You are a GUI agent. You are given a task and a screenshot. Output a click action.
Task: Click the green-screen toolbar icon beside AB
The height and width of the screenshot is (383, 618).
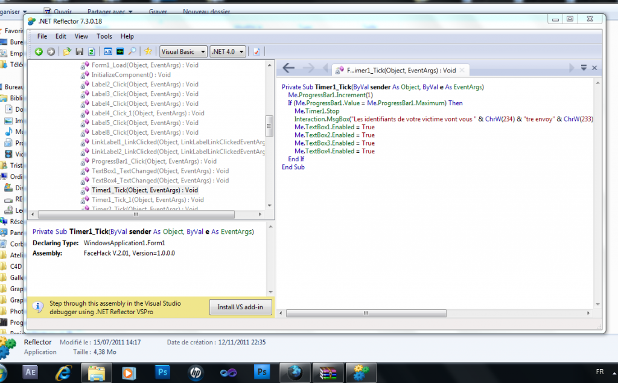click(120, 52)
